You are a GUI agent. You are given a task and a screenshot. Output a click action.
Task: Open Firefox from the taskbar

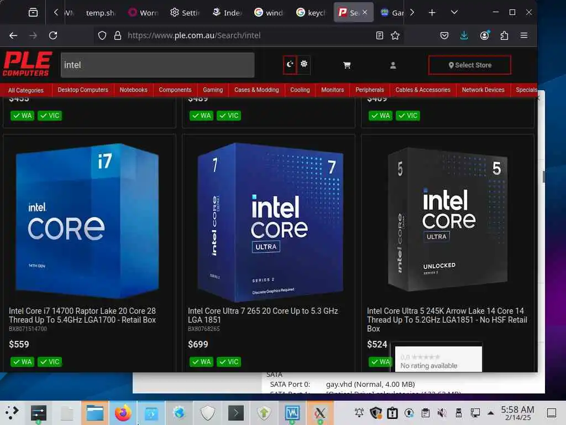point(123,413)
